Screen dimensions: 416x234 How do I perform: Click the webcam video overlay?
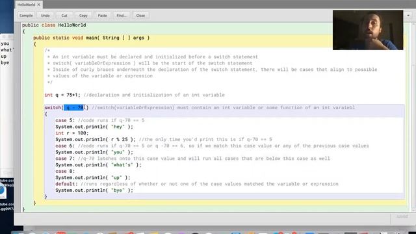pos(368,30)
